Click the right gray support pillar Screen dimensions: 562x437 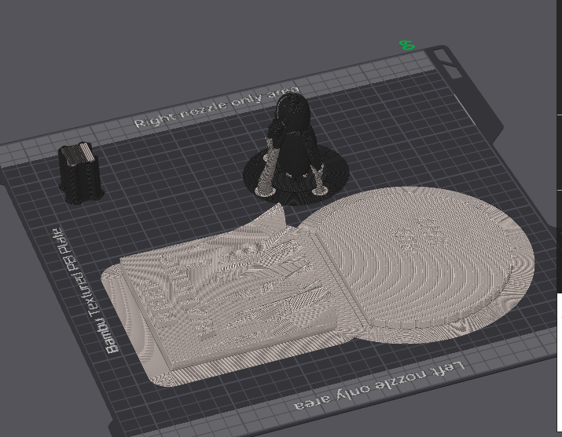[x=318, y=180]
